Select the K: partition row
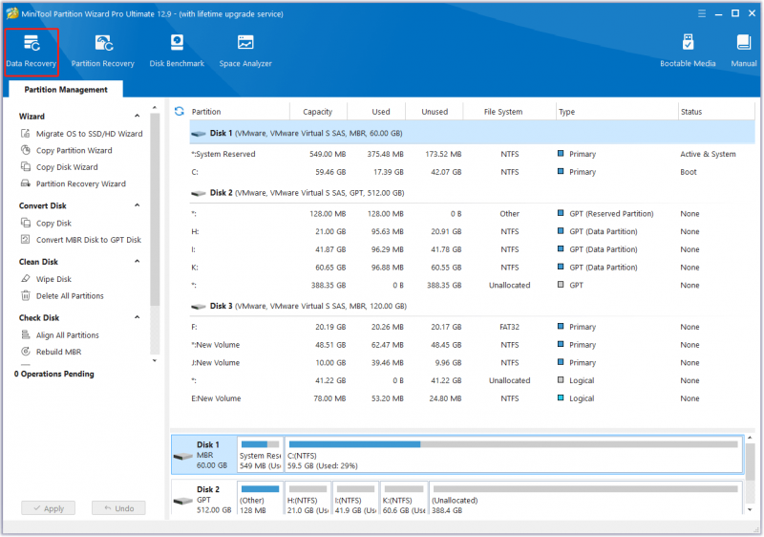This screenshot has width=764, height=537. click(x=472, y=268)
